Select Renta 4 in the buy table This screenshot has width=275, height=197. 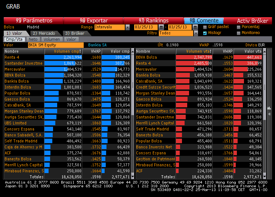point(67,57)
